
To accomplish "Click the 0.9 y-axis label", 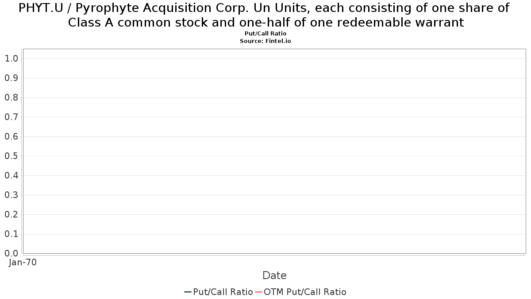I will (11, 78).
